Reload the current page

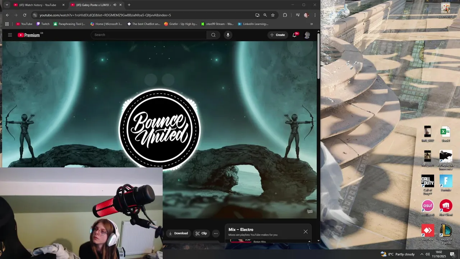(24, 15)
